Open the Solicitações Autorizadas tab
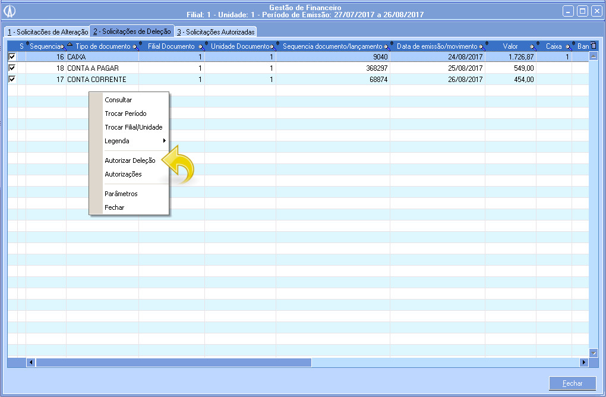Viewport: 606px width, 397px height. (216, 32)
